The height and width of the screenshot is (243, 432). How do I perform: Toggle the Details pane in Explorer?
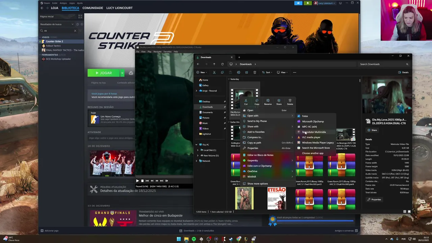403,72
